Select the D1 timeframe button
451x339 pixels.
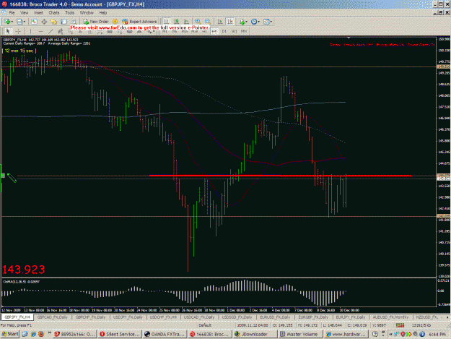point(224,31)
